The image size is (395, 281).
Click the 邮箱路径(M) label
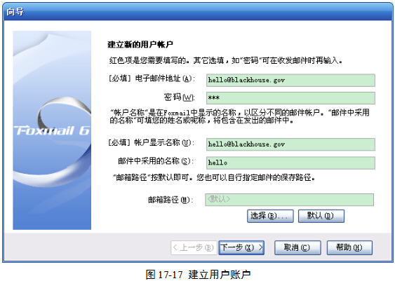click(x=170, y=200)
